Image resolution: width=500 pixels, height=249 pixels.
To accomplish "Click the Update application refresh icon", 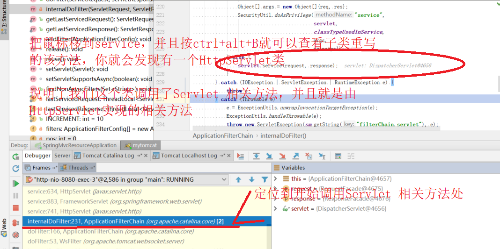I will point(15,169).
